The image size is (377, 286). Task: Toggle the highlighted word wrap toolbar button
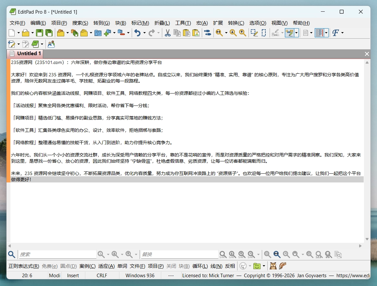(289, 33)
